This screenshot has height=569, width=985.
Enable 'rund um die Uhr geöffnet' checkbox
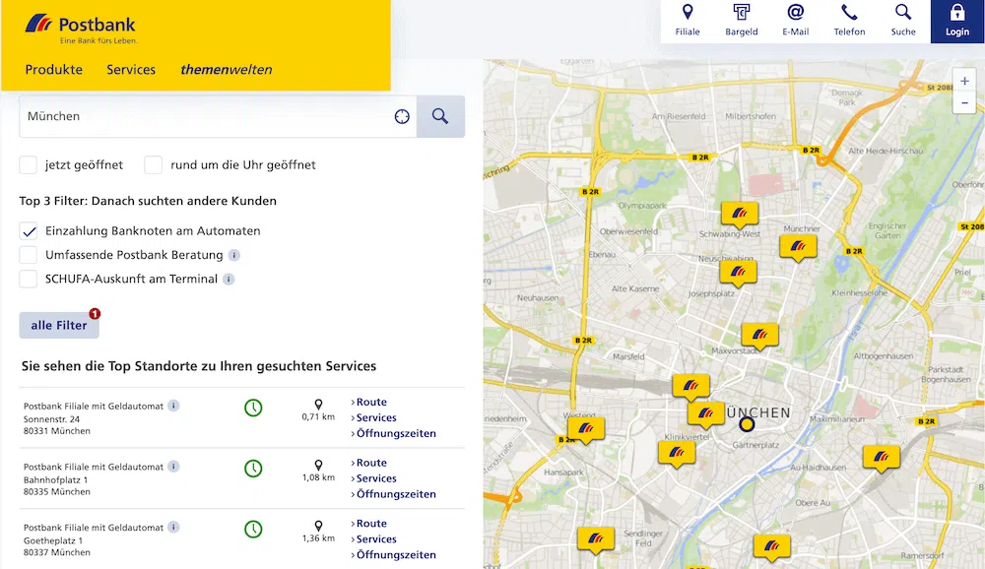(154, 165)
